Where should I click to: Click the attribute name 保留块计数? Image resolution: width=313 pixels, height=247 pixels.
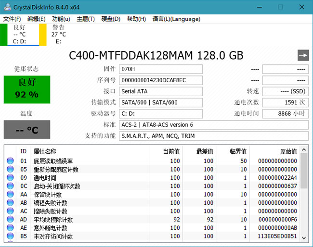tap(48, 195)
